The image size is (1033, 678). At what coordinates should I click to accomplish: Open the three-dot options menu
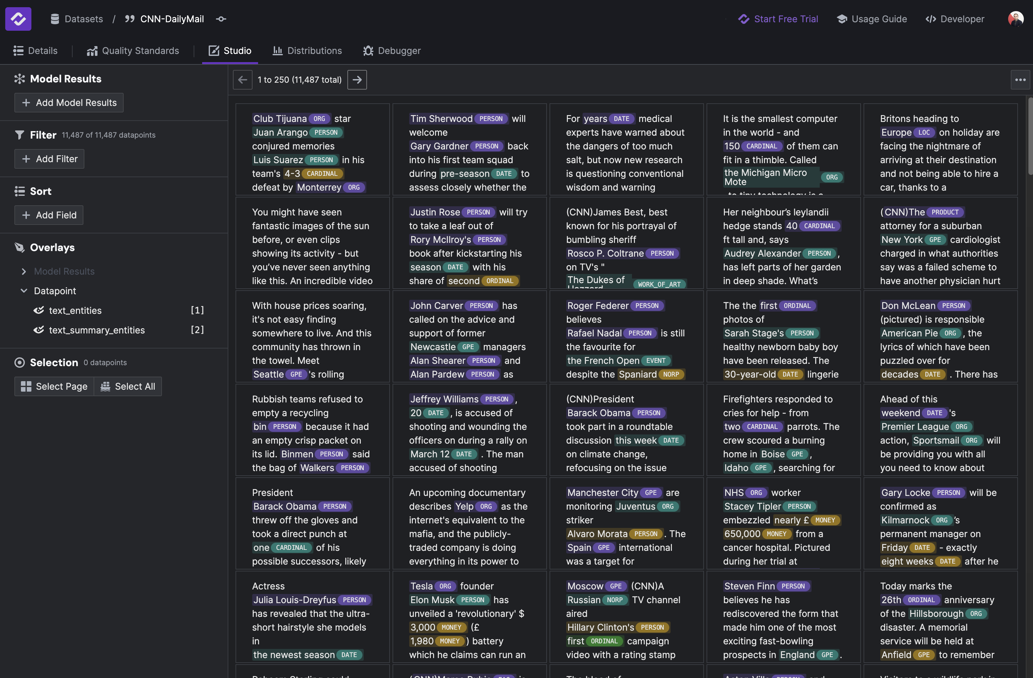[x=1020, y=80]
